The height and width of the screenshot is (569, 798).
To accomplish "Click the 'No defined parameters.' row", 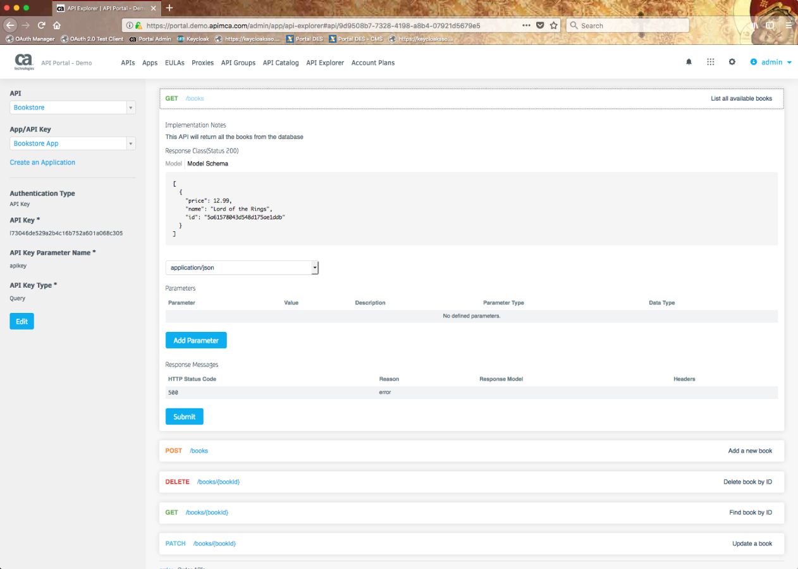I will [x=471, y=315].
